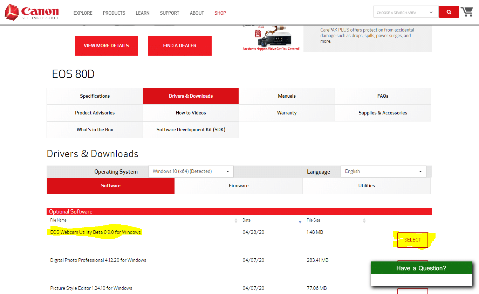This screenshot has height=294, width=479.
Task: Switch to the Firmware tab
Action: coord(239,186)
